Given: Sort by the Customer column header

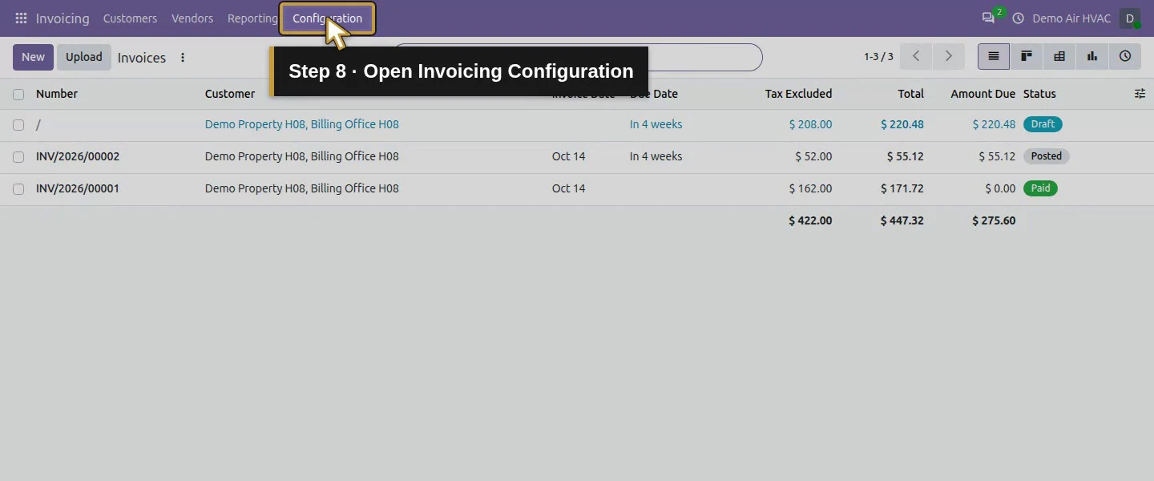Looking at the screenshot, I should (230, 94).
